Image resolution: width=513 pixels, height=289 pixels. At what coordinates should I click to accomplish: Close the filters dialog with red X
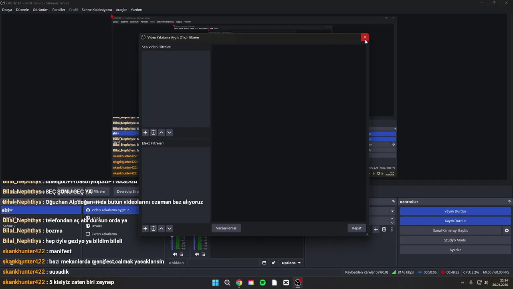pos(365,37)
